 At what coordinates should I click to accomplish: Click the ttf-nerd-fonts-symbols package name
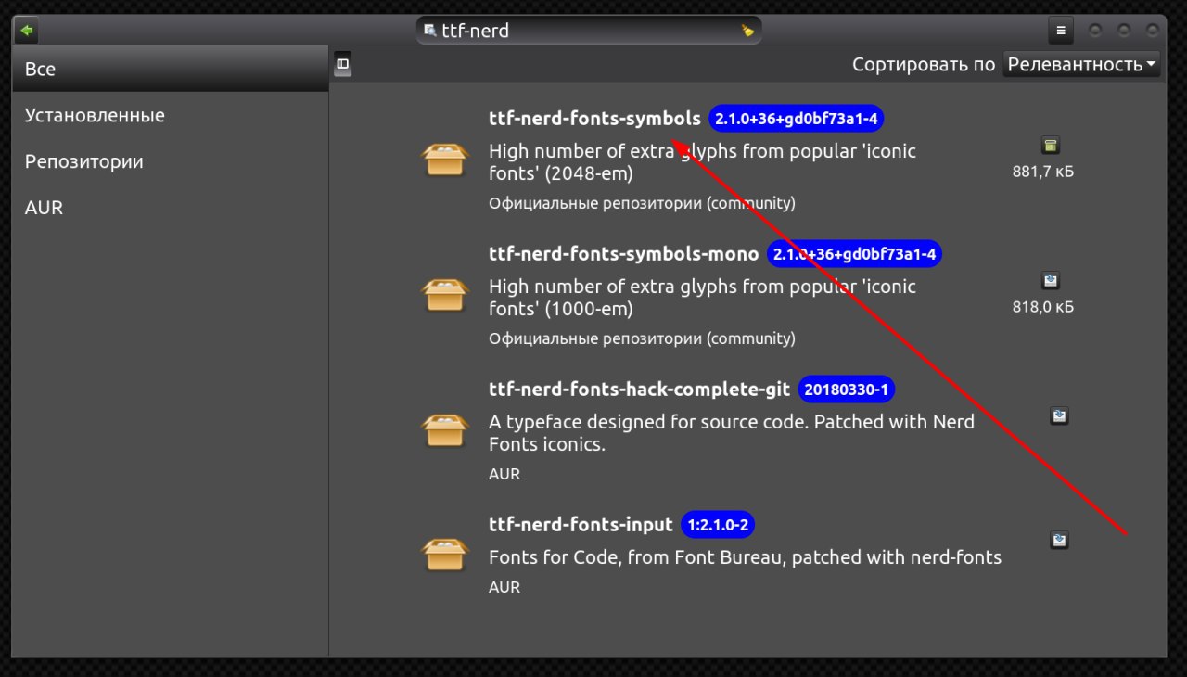coord(594,119)
